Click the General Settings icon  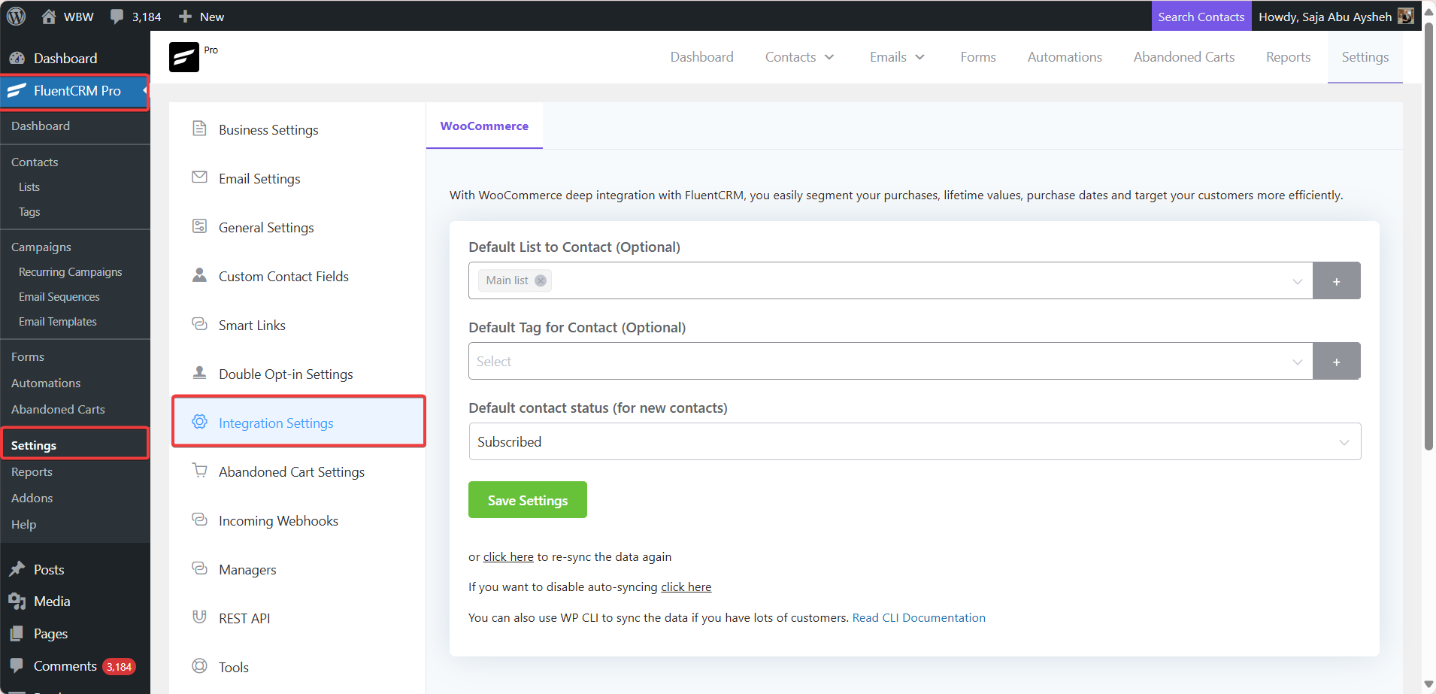199,226
